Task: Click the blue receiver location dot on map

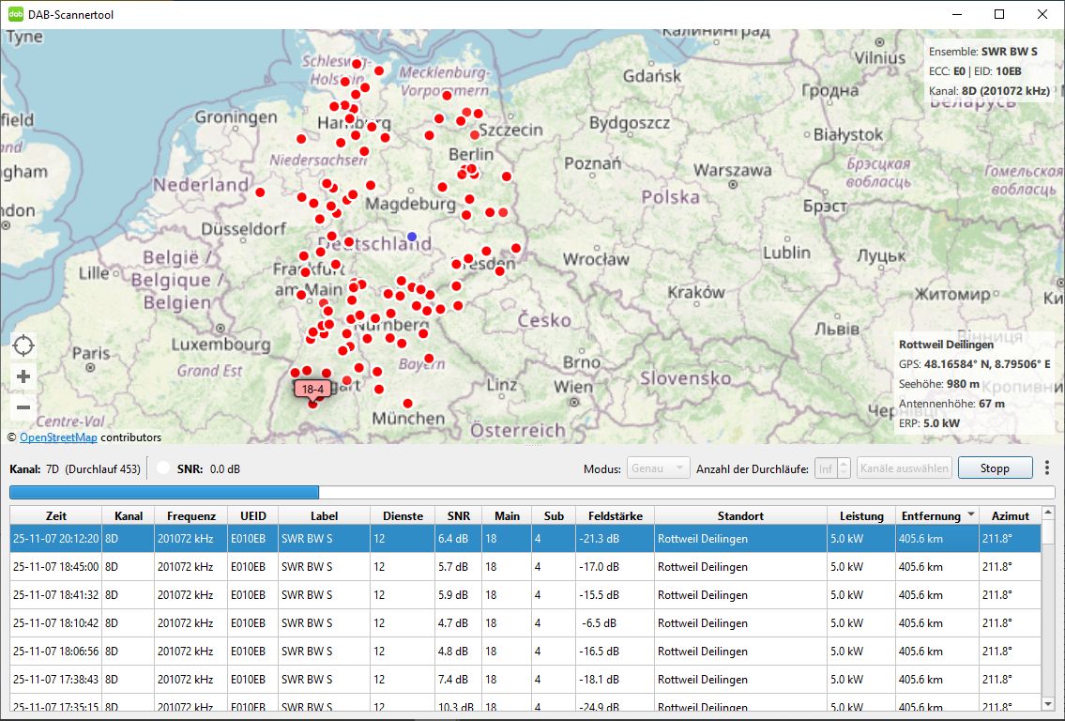Action: (412, 237)
